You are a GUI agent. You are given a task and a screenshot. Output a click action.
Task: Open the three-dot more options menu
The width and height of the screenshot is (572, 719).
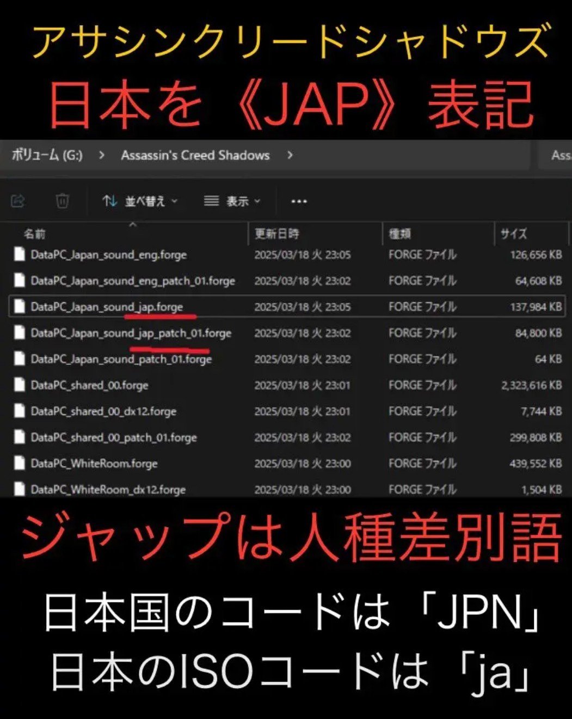pyautogui.click(x=299, y=201)
